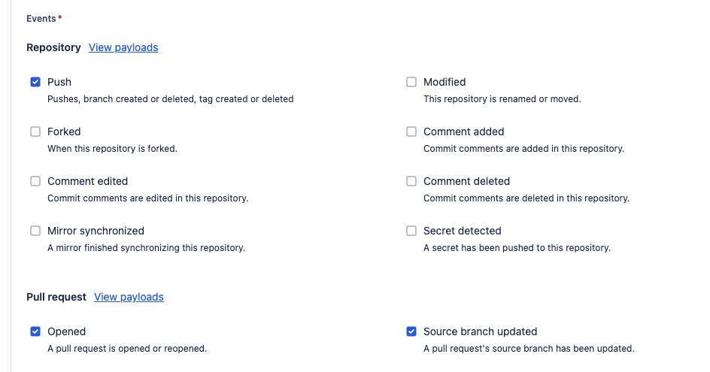Click the Source branch updated label
The width and height of the screenshot is (710, 372).
[x=480, y=331]
